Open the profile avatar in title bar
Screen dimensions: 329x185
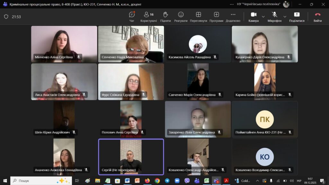286,4
